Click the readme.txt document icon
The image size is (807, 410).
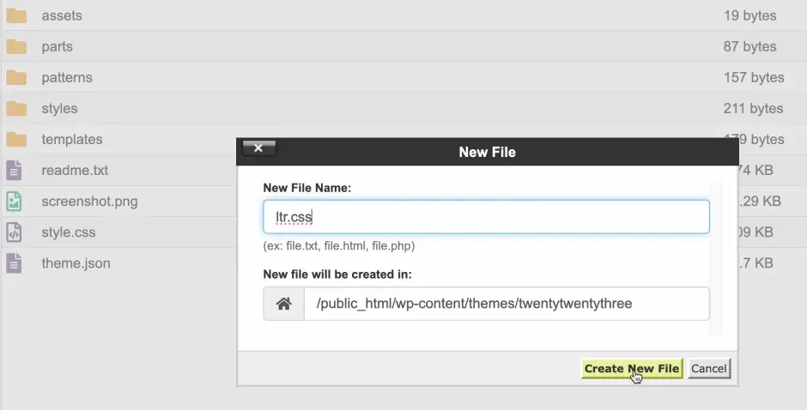click(14, 170)
